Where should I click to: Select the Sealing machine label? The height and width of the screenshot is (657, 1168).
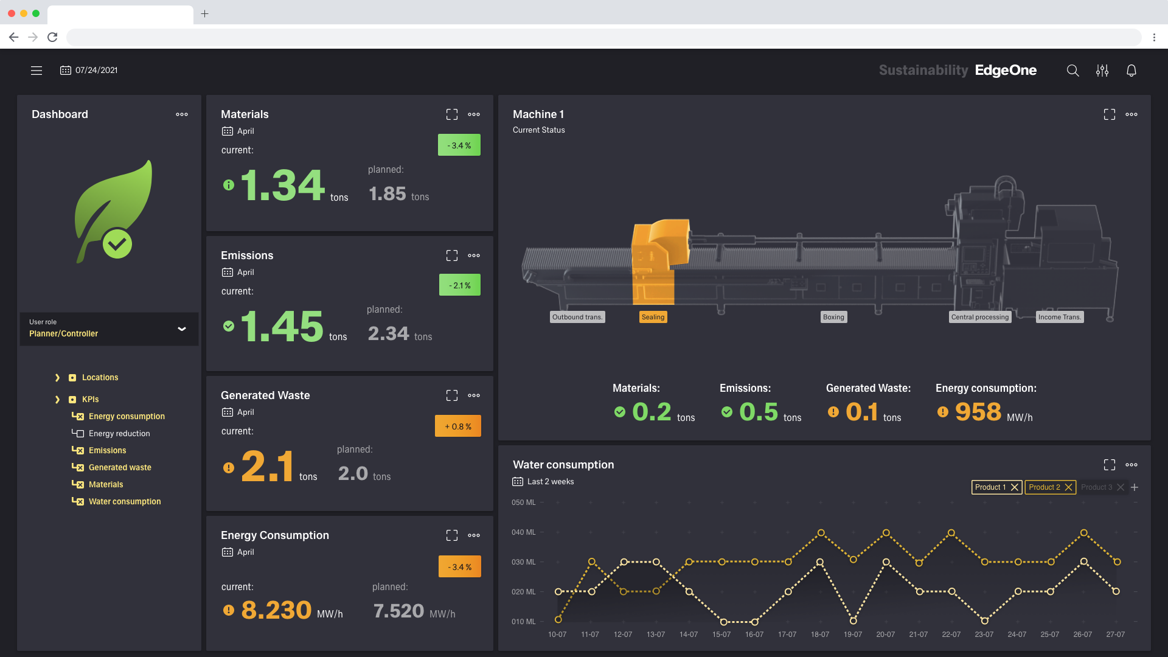[x=653, y=317]
